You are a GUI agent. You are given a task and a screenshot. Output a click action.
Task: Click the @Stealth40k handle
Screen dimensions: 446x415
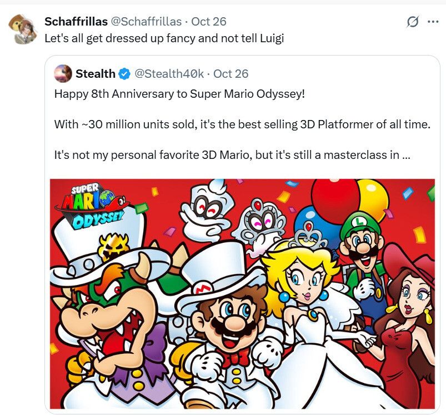tap(169, 74)
